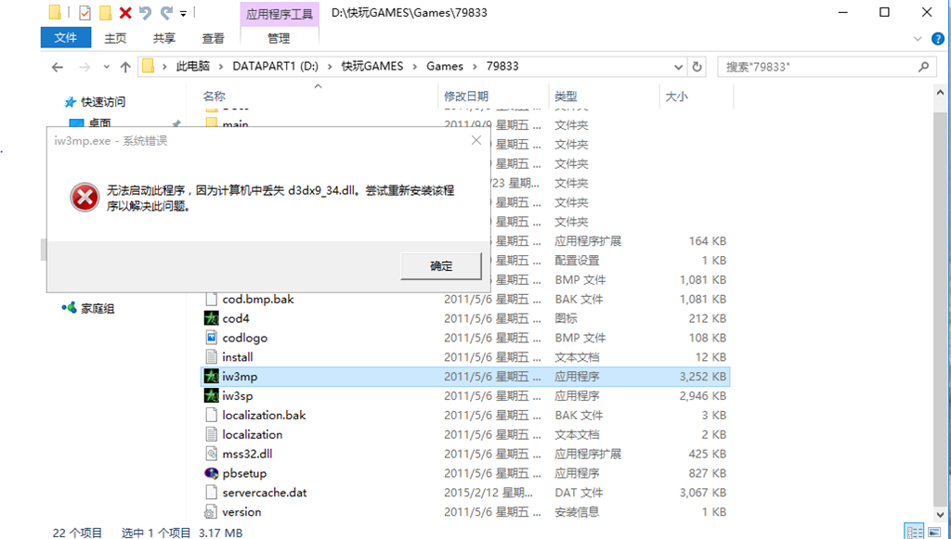This screenshot has height=539, width=951.
Task: Click the 3,252 KB size cell of iw3mp
Action: tap(703, 377)
